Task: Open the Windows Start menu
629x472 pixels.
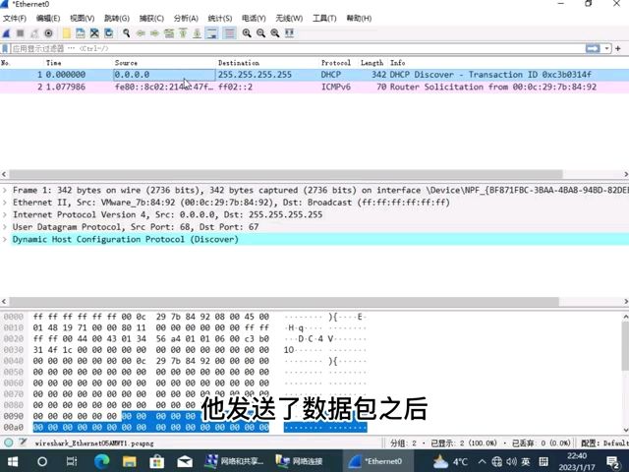Action: click(x=13, y=461)
